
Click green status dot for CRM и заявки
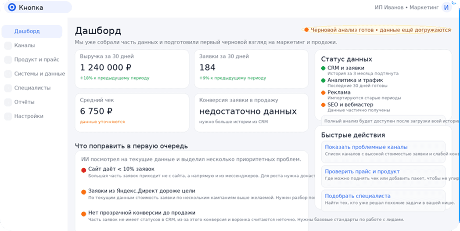point(323,68)
